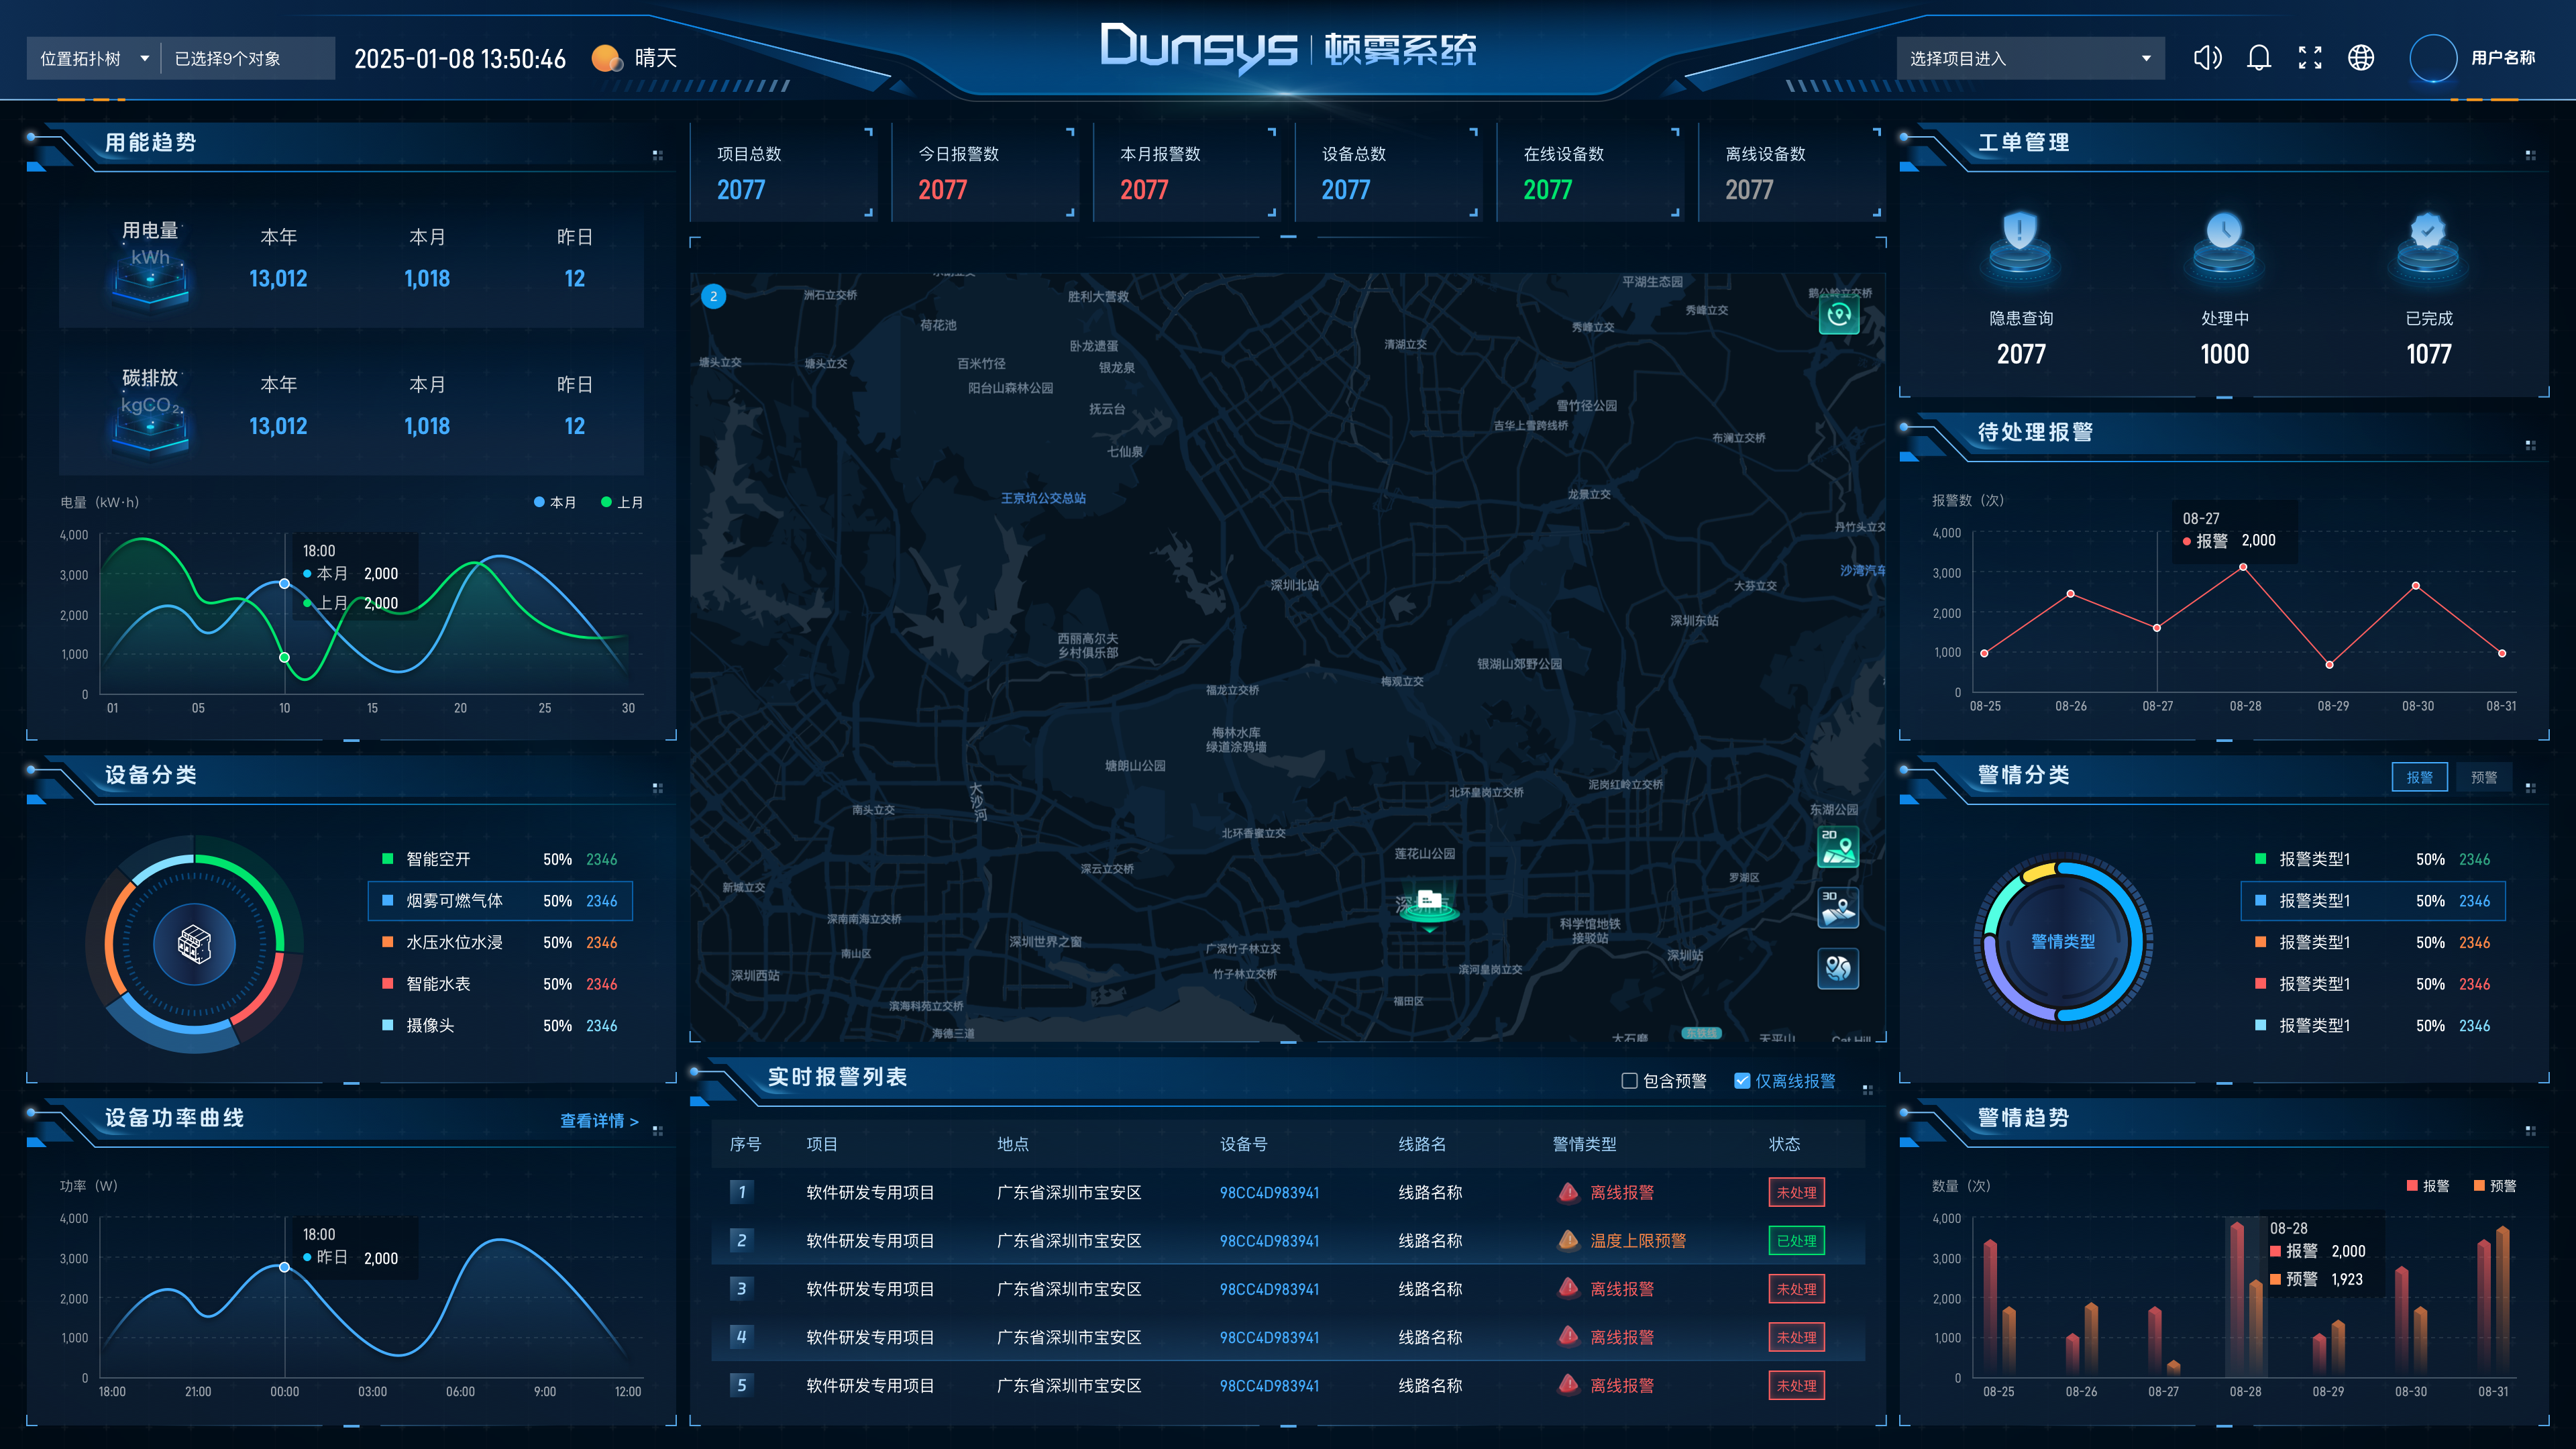Enter fullscreen mode via expand icon
Screen dimensions: 2576x1449
[2310, 58]
